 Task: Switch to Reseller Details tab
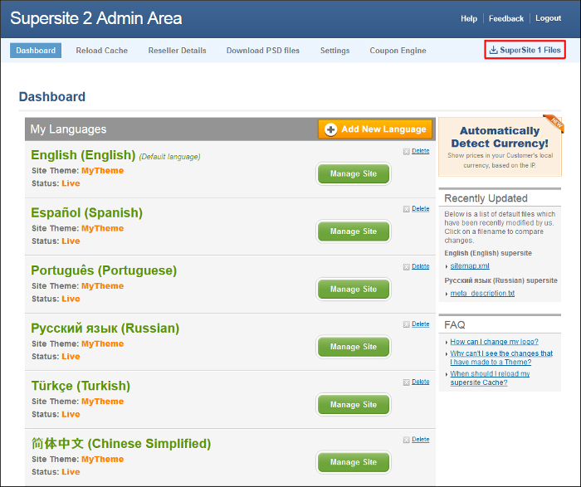[x=177, y=51]
